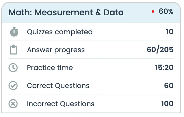Open the Correct Questions label
This screenshot has height=117, width=184.
[58, 86]
